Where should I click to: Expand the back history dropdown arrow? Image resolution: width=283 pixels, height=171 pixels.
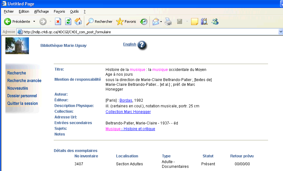point(34,22)
